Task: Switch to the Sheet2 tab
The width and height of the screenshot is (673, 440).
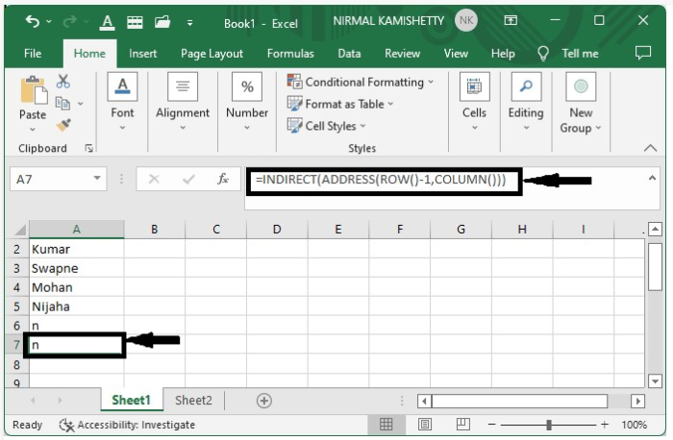Action: coord(193,401)
